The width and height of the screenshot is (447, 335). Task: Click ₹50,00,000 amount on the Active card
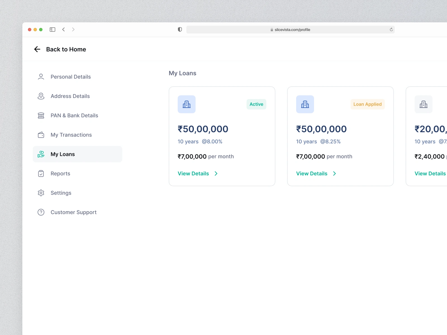pos(203,129)
